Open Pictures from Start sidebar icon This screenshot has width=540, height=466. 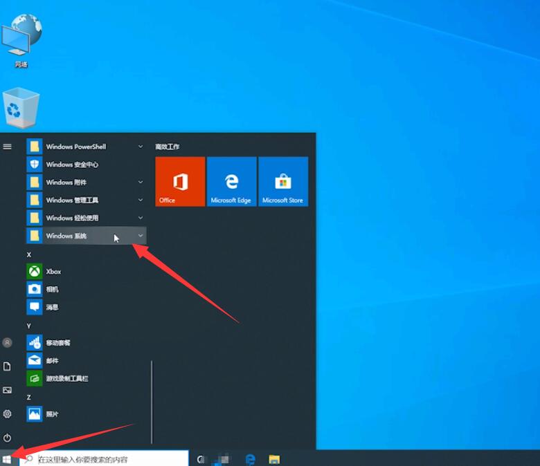point(7,390)
